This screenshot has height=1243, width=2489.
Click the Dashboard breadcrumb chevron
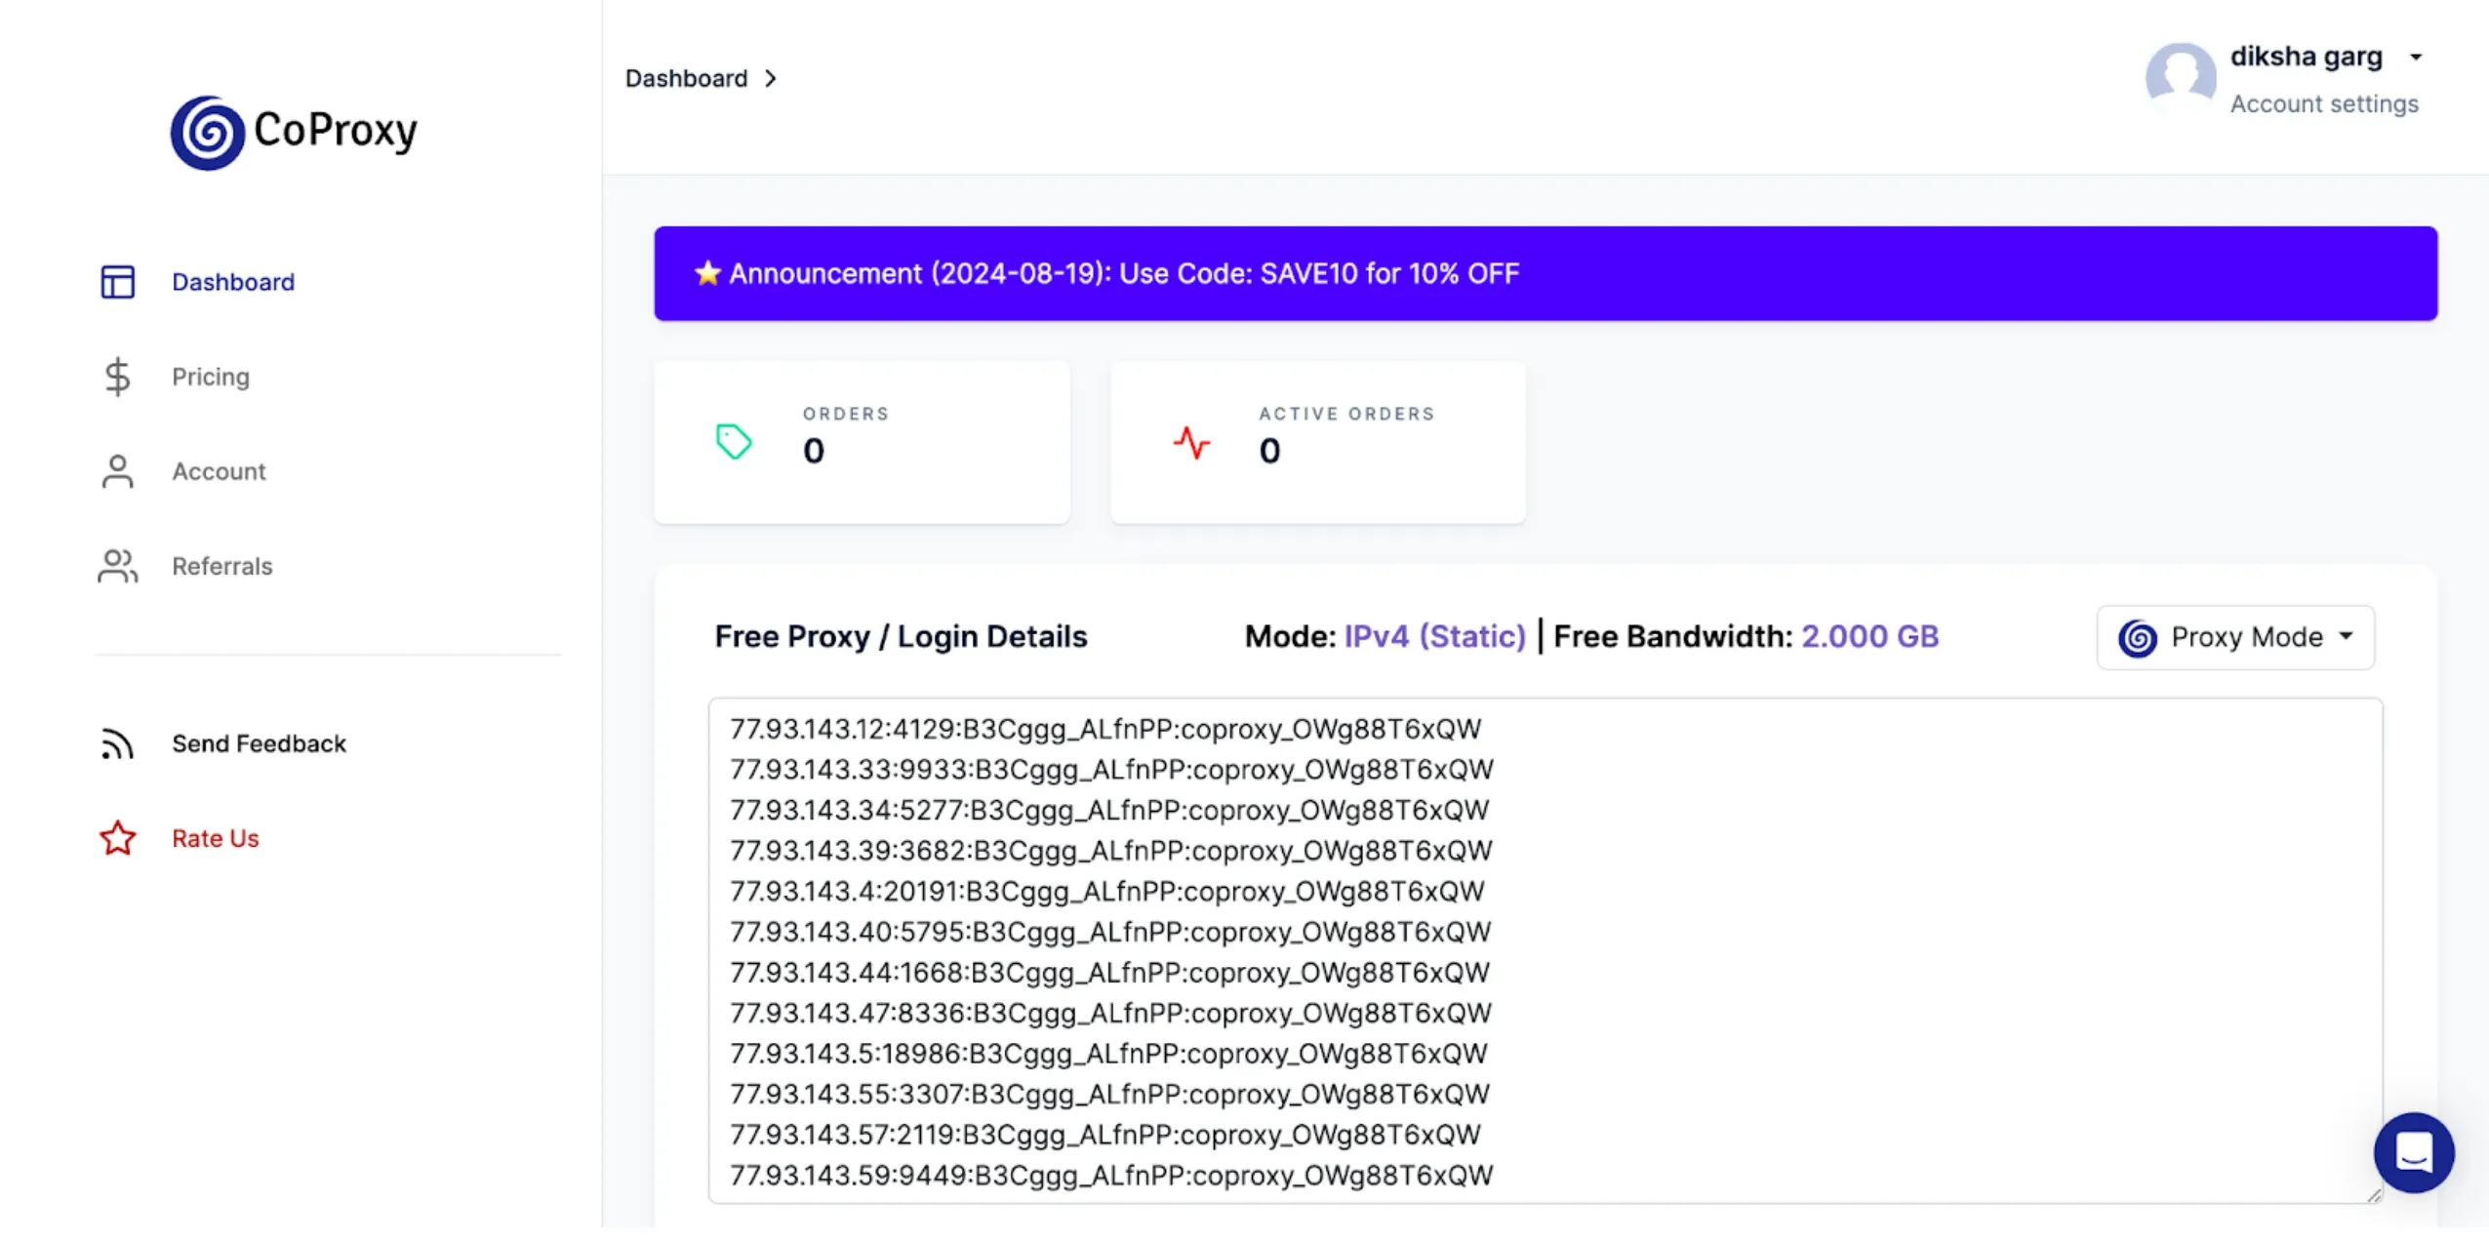(771, 78)
